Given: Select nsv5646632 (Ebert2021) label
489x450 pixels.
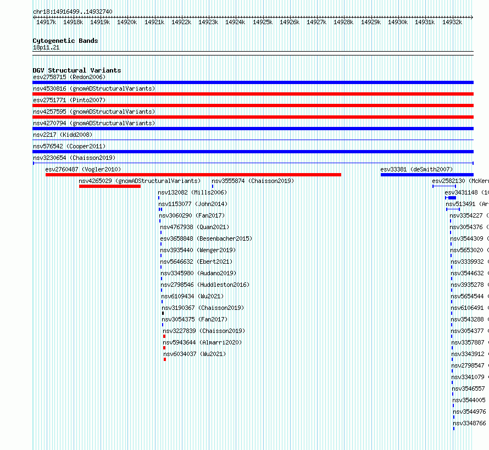Looking at the screenshot, I should [197, 262].
